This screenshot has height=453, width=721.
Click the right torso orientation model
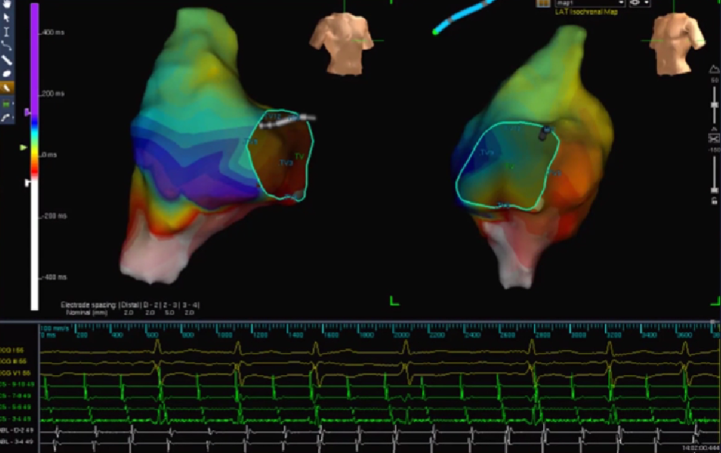(677, 44)
